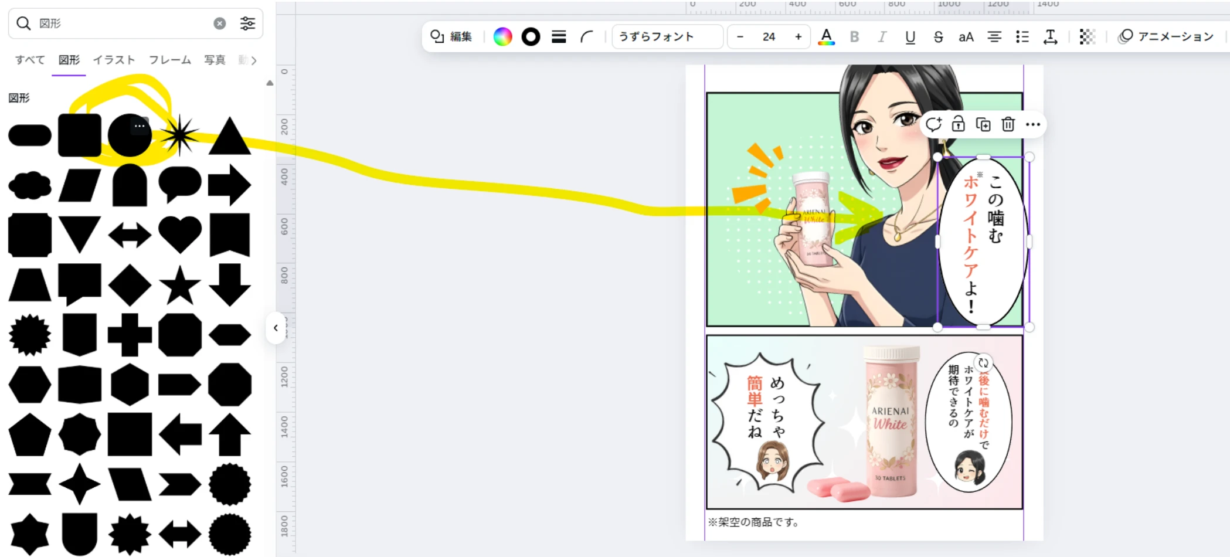The width and height of the screenshot is (1230, 557).
Task: Expand more category tabs with chevron
Action: coord(254,60)
